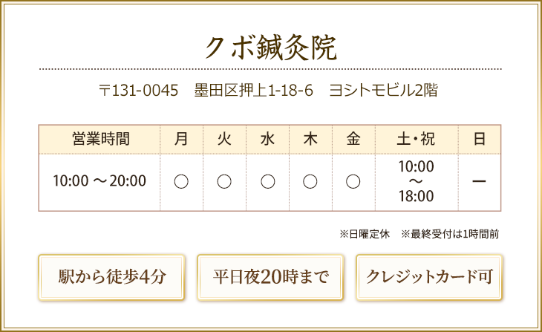Select the address line 墨田区押上1-18-6
The image size is (542, 332).
[x=253, y=91]
